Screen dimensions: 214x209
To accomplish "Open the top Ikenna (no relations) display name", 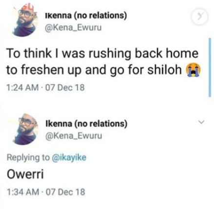I will 86,16.
